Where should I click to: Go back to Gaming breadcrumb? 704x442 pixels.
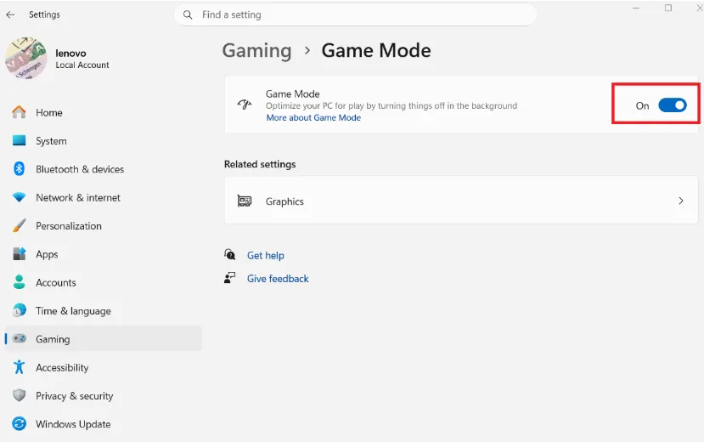256,50
